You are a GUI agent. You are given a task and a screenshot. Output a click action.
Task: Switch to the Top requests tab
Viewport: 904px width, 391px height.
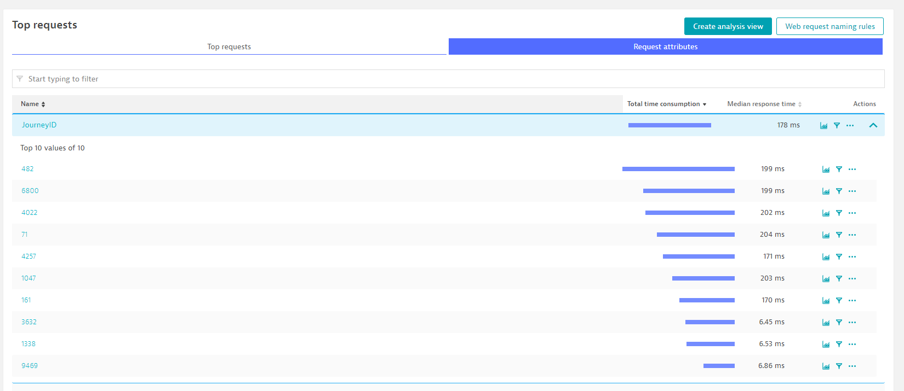229,46
